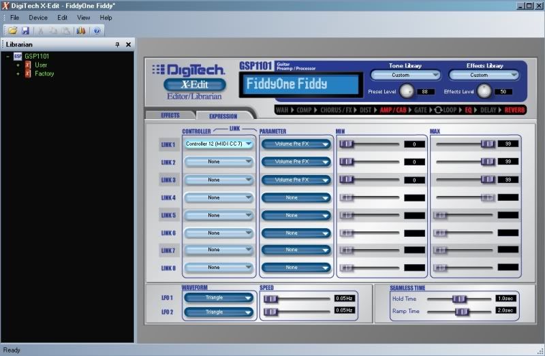Image resolution: width=545 pixels, height=356 pixels.
Task: Expand the User presets node
Action: (x=18, y=65)
